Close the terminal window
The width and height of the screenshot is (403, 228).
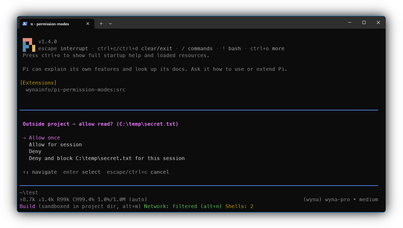378,22
